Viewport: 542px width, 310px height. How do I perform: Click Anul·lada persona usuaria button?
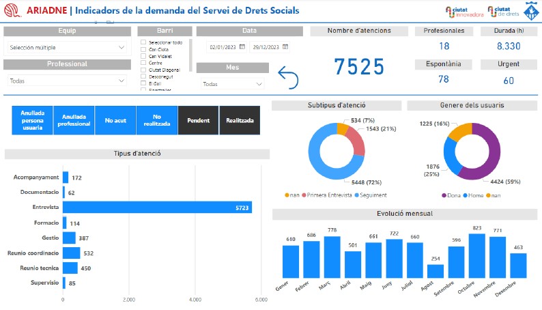pos(32,120)
